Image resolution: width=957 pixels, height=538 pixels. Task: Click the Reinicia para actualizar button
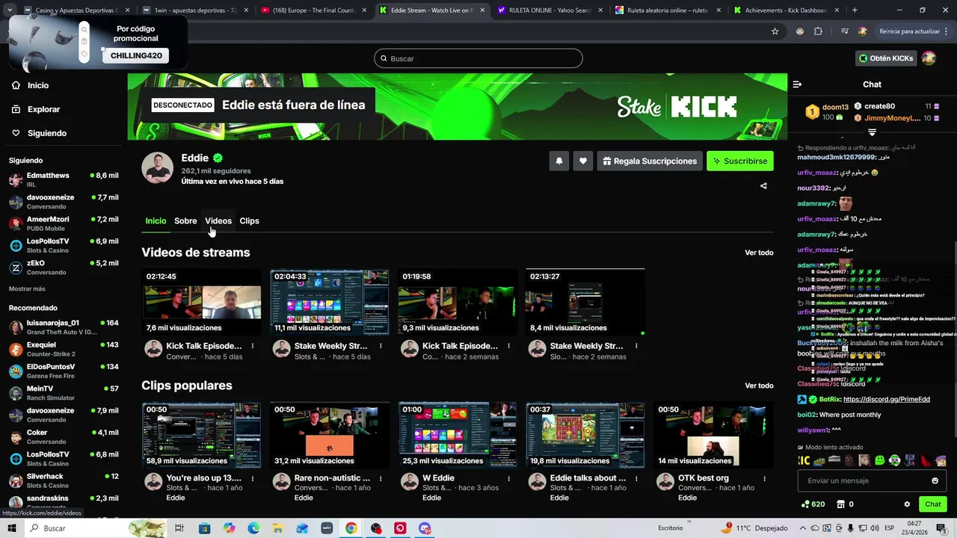click(x=909, y=31)
